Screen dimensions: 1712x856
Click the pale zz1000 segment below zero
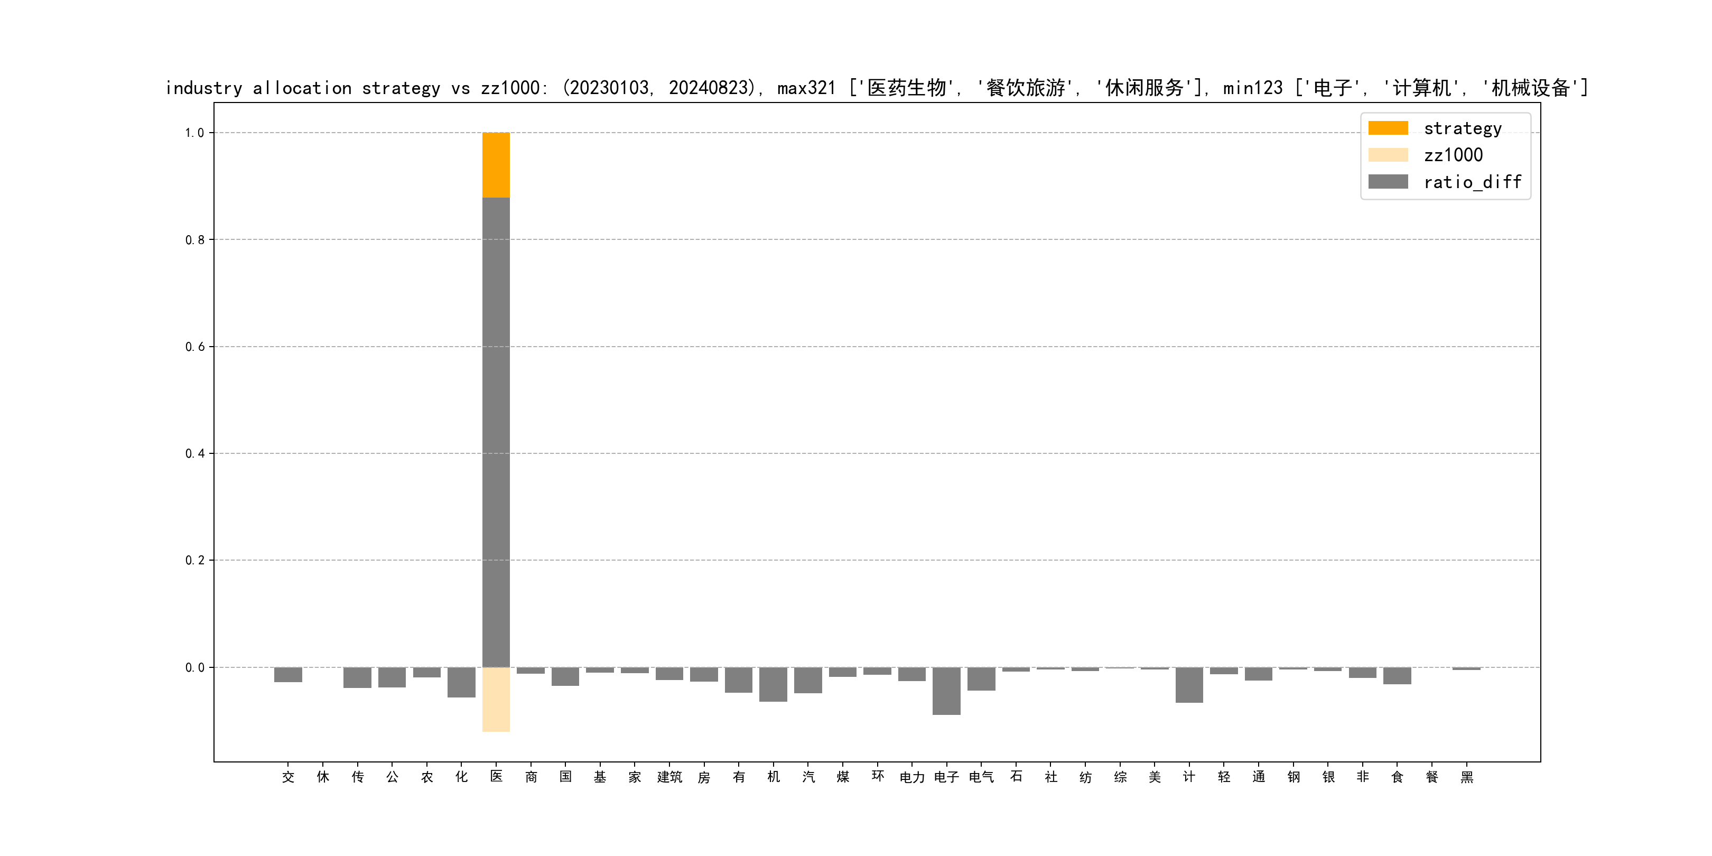tap(496, 699)
